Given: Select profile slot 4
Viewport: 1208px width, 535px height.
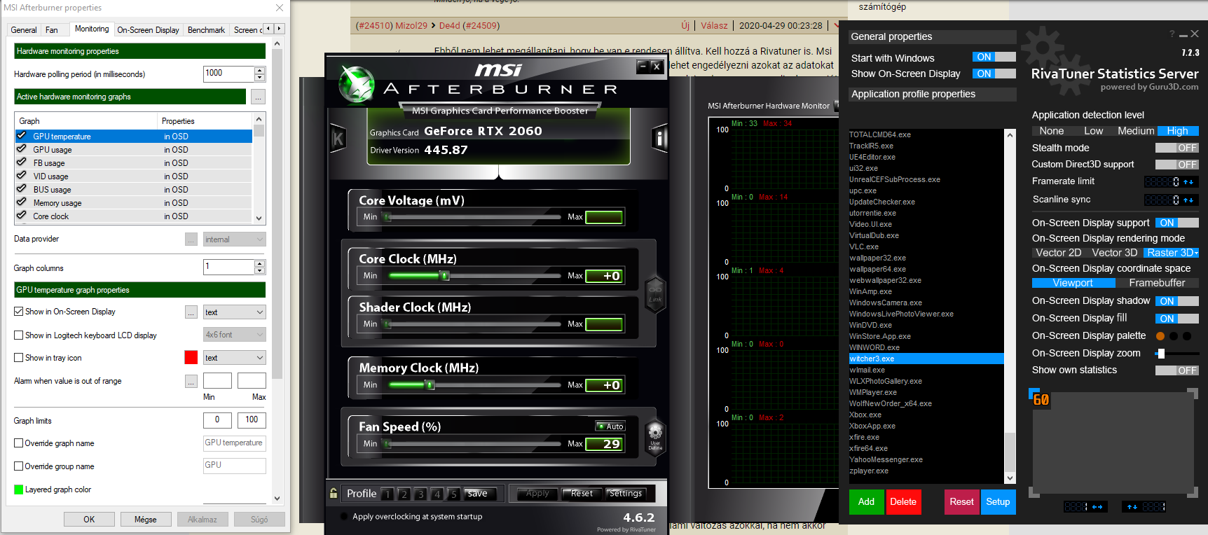Looking at the screenshot, I should click(437, 494).
